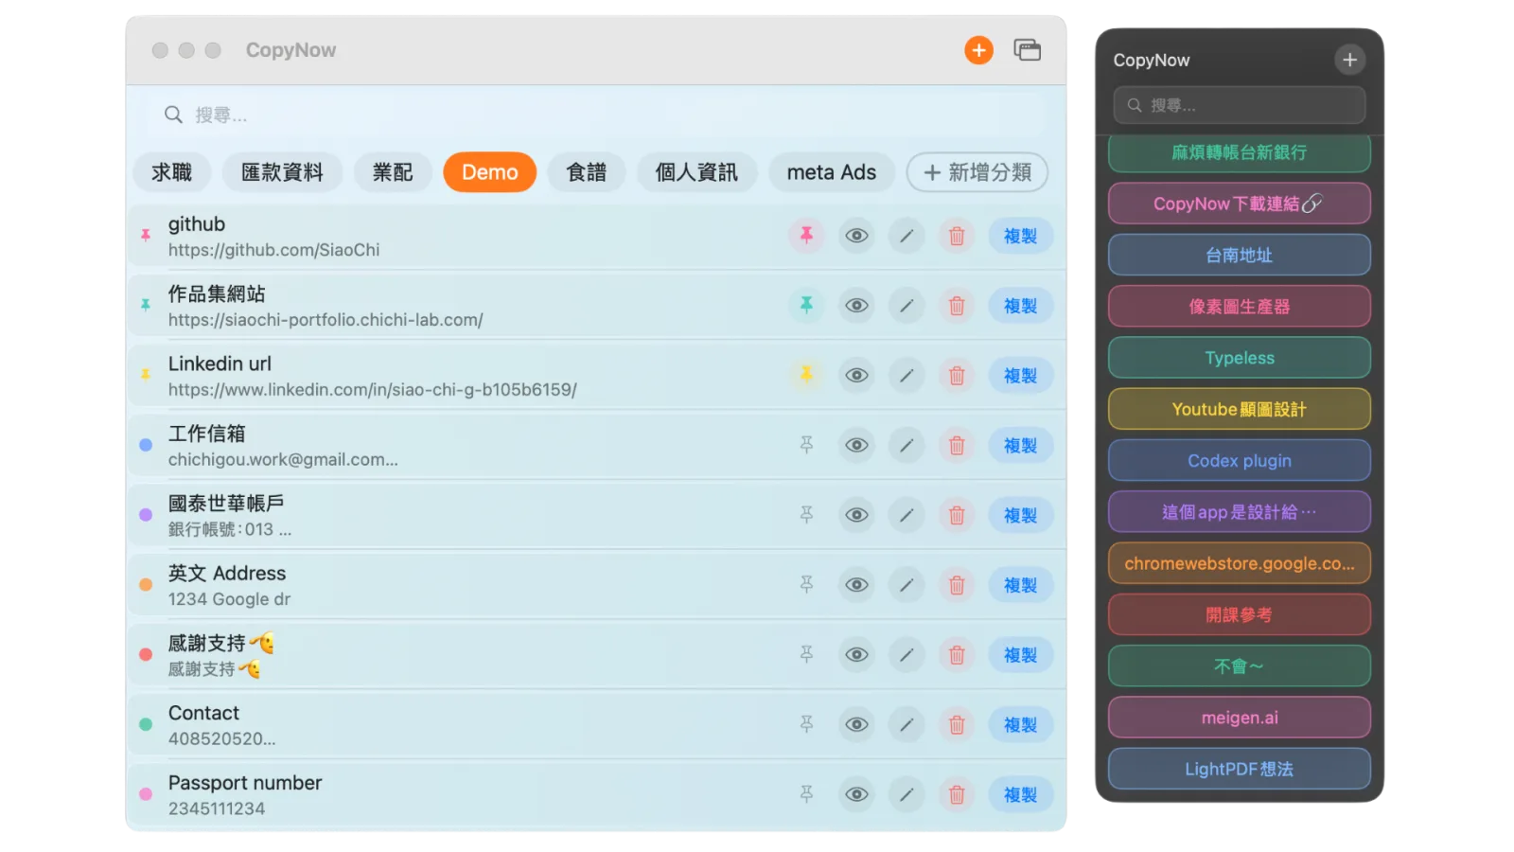The width and height of the screenshot is (1514, 852).
Task: Switch to the 求職 category tab
Action: point(172,172)
